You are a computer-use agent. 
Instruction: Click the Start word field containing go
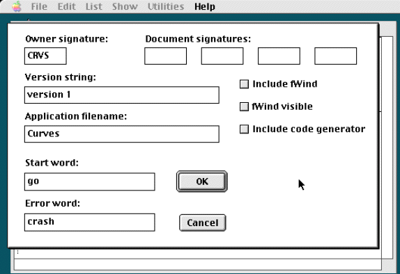[89, 182]
